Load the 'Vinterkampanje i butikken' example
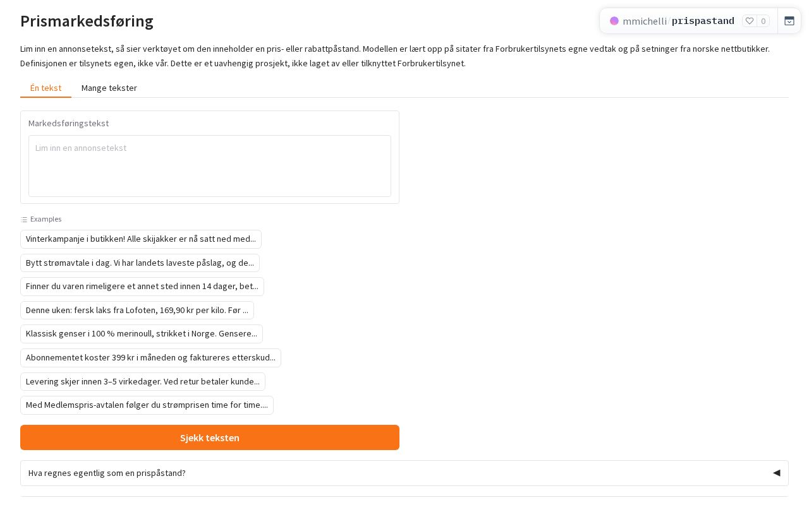 (141, 239)
